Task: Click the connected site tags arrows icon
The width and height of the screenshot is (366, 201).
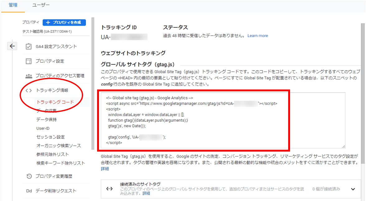Action: [x=109, y=189]
